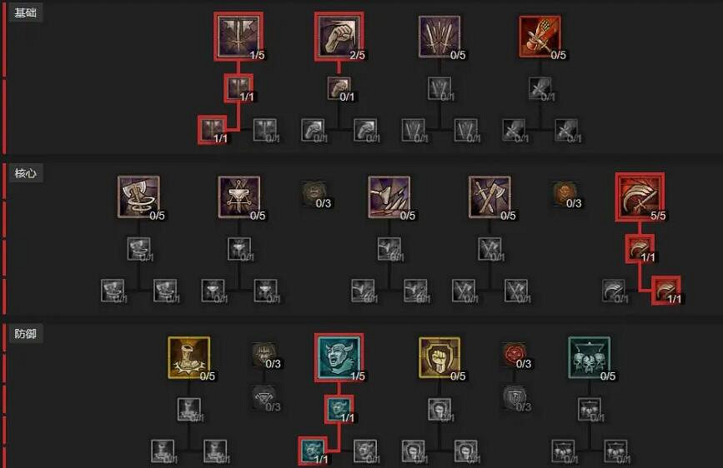Click the fist-on-shield defensive skill
The image size is (723, 468).
439,357
